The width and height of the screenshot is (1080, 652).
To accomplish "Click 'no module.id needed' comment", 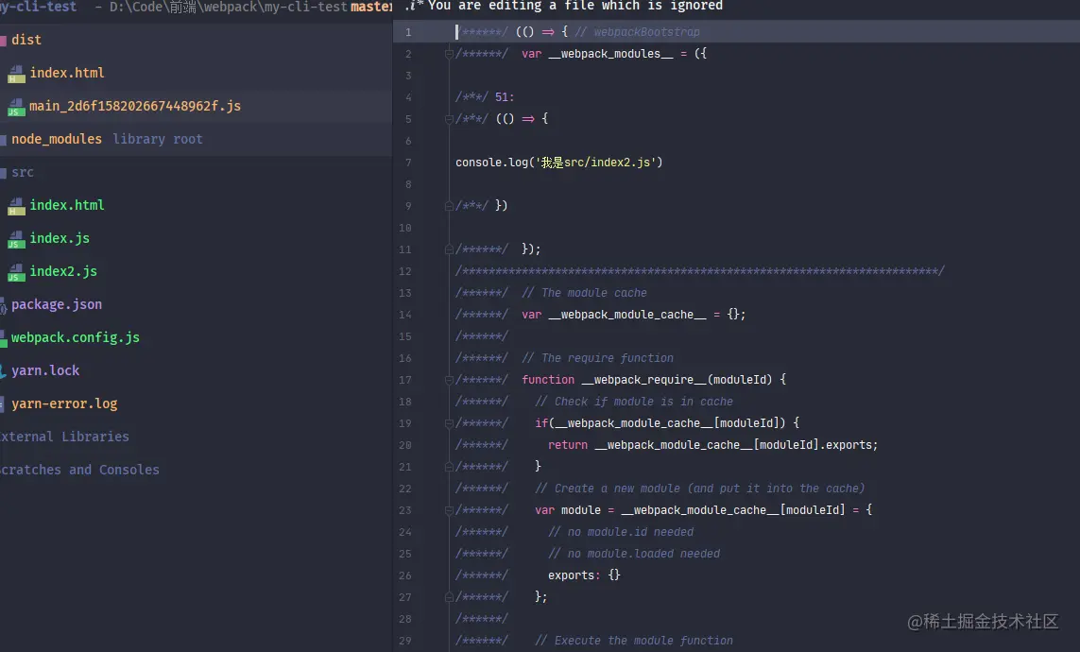I will point(621,532).
